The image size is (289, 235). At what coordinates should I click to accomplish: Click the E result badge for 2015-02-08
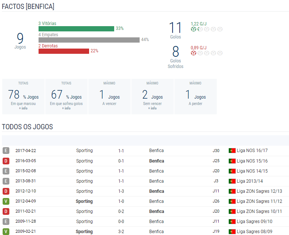(6, 171)
